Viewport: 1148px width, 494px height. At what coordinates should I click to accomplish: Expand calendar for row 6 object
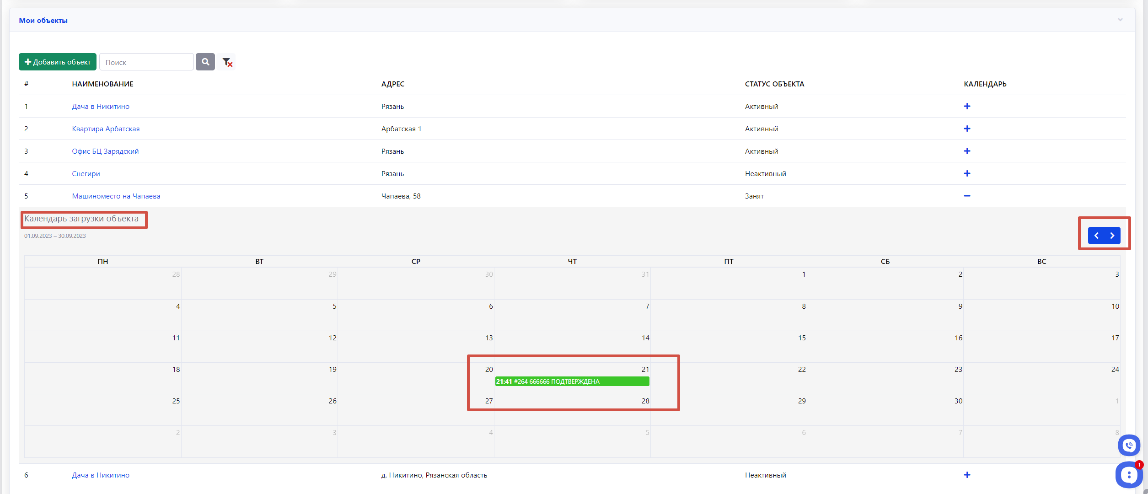pos(967,475)
